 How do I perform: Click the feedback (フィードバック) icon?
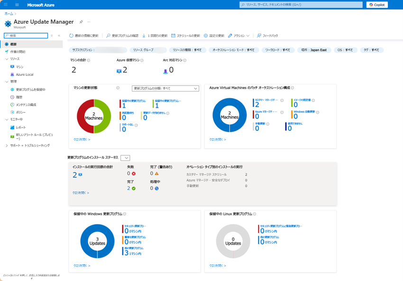point(259,36)
